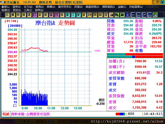Click the 櫃 (OTC market) toolbar icon
This screenshot has width=165, height=124.
coord(13,15)
